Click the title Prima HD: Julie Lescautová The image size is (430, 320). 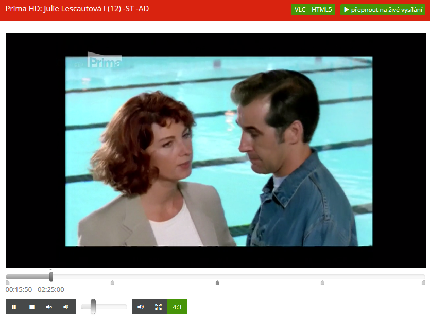click(x=77, y=9)
